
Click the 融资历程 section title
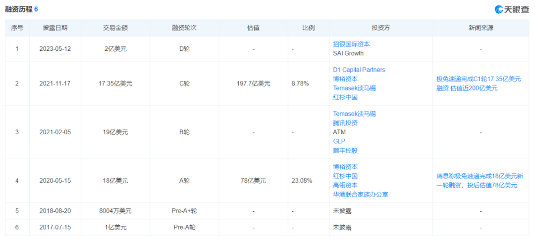click(x=19, y=9)
